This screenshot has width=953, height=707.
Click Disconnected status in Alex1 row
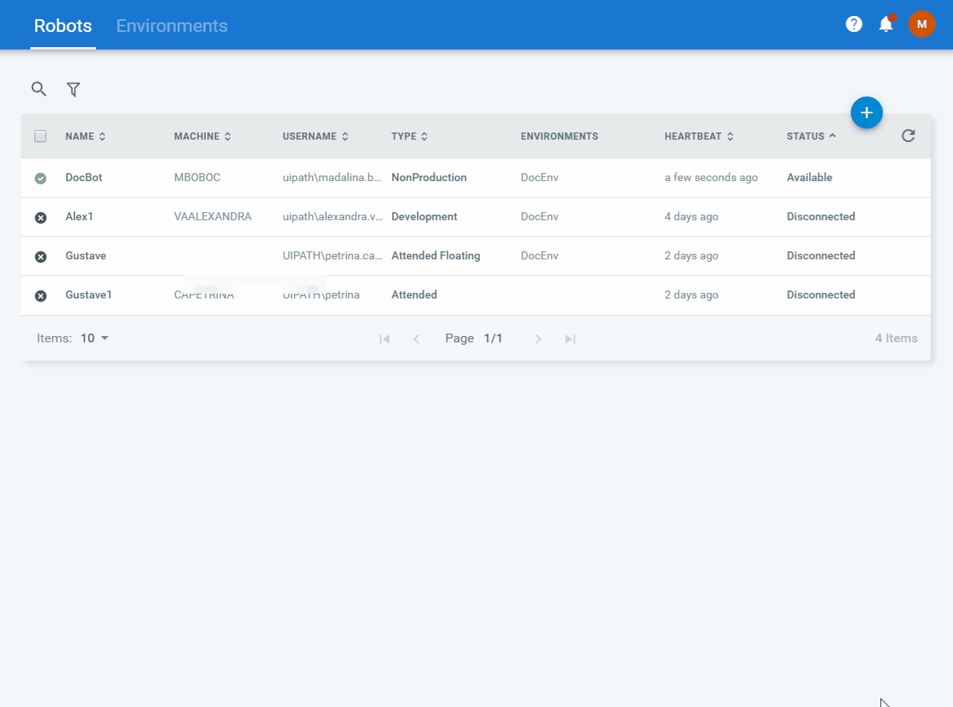[821, 216]
